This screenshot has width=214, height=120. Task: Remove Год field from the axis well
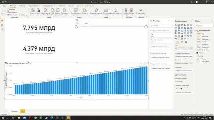point(192,49)
